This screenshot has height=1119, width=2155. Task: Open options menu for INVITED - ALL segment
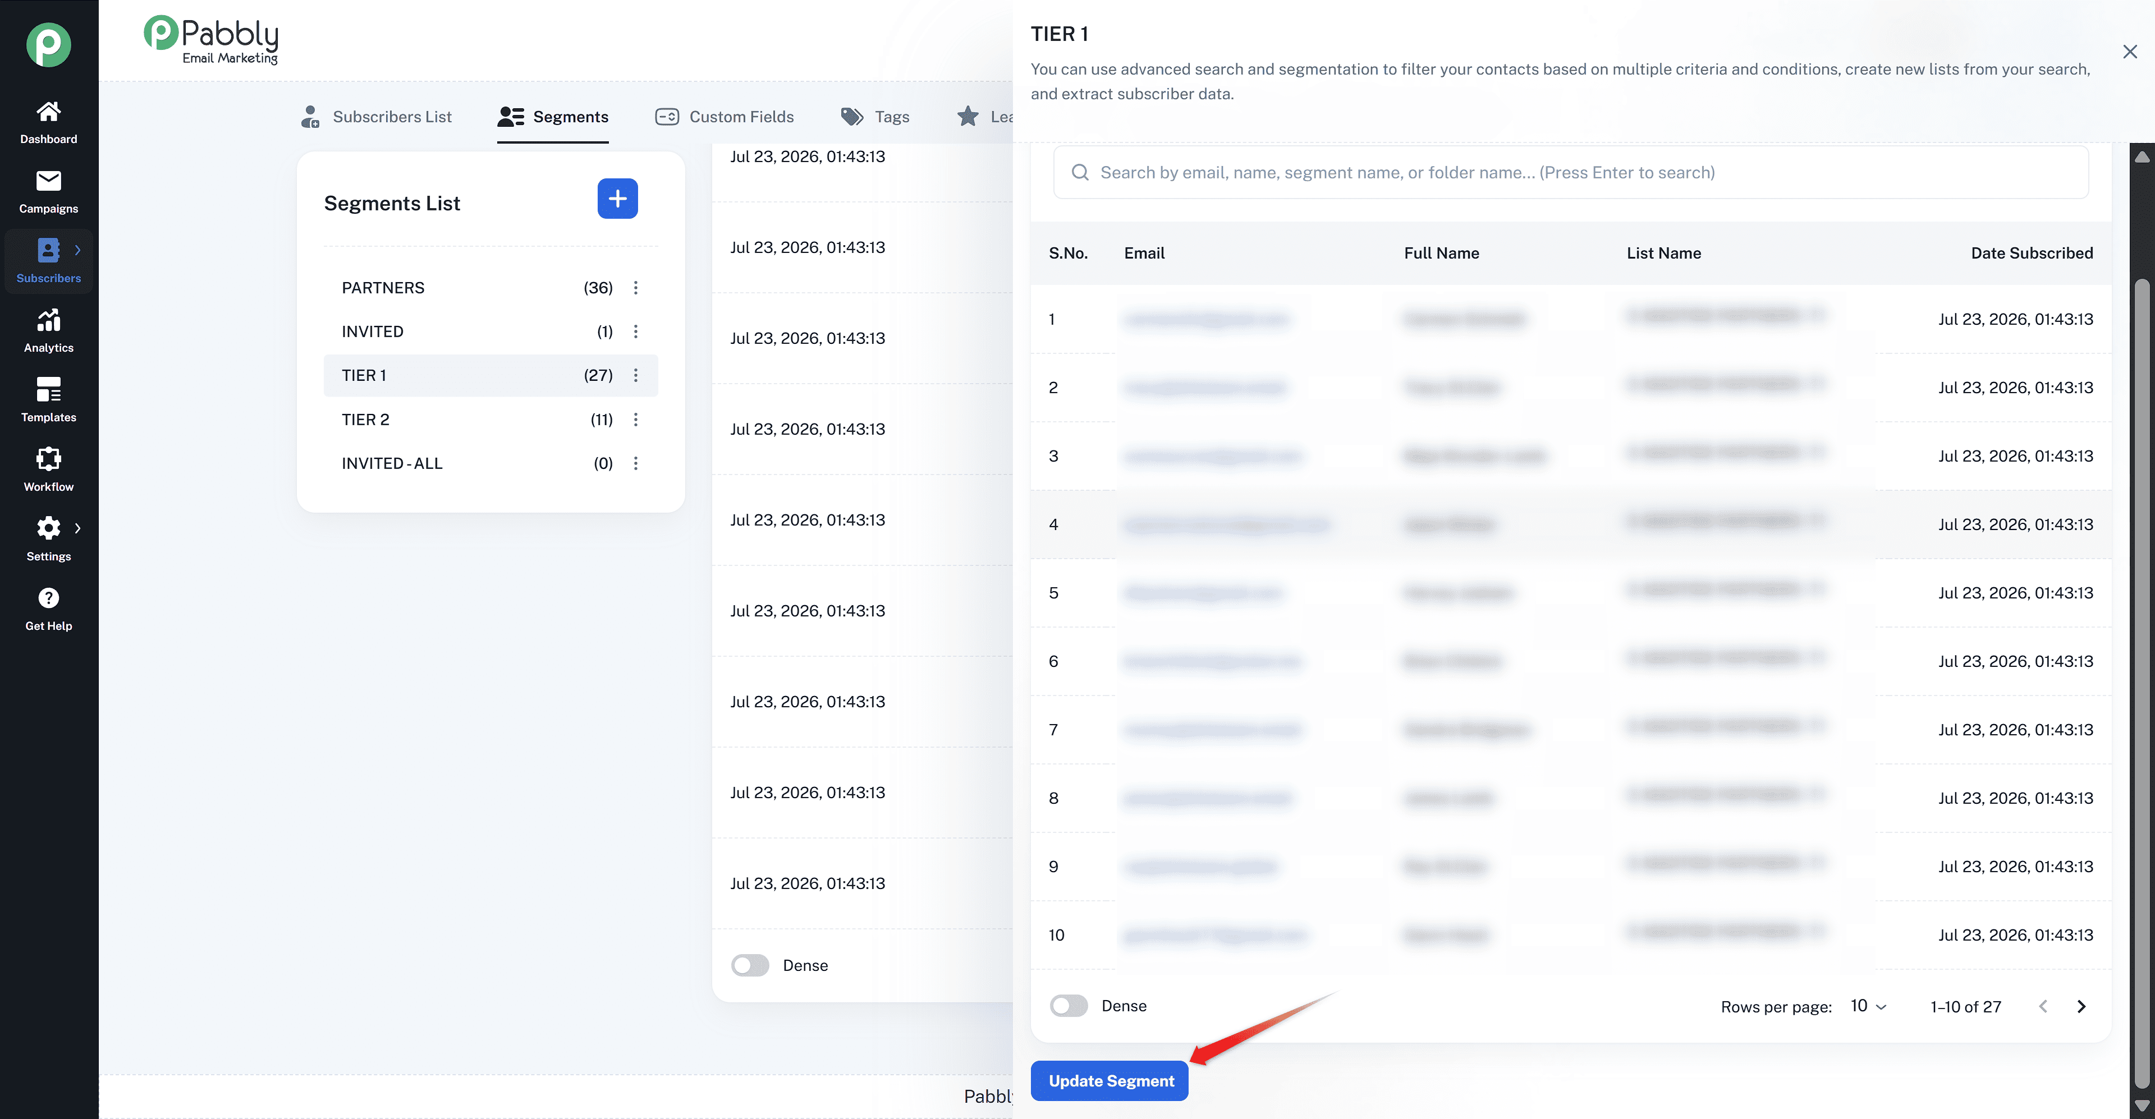point(636,463)
